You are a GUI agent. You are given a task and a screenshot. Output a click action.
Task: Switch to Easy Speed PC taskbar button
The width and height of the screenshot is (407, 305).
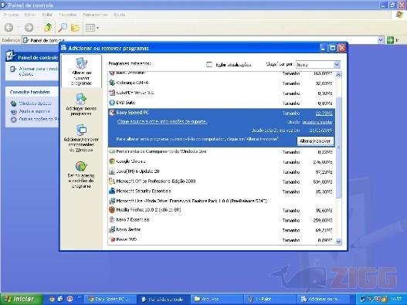pos(110,300)
